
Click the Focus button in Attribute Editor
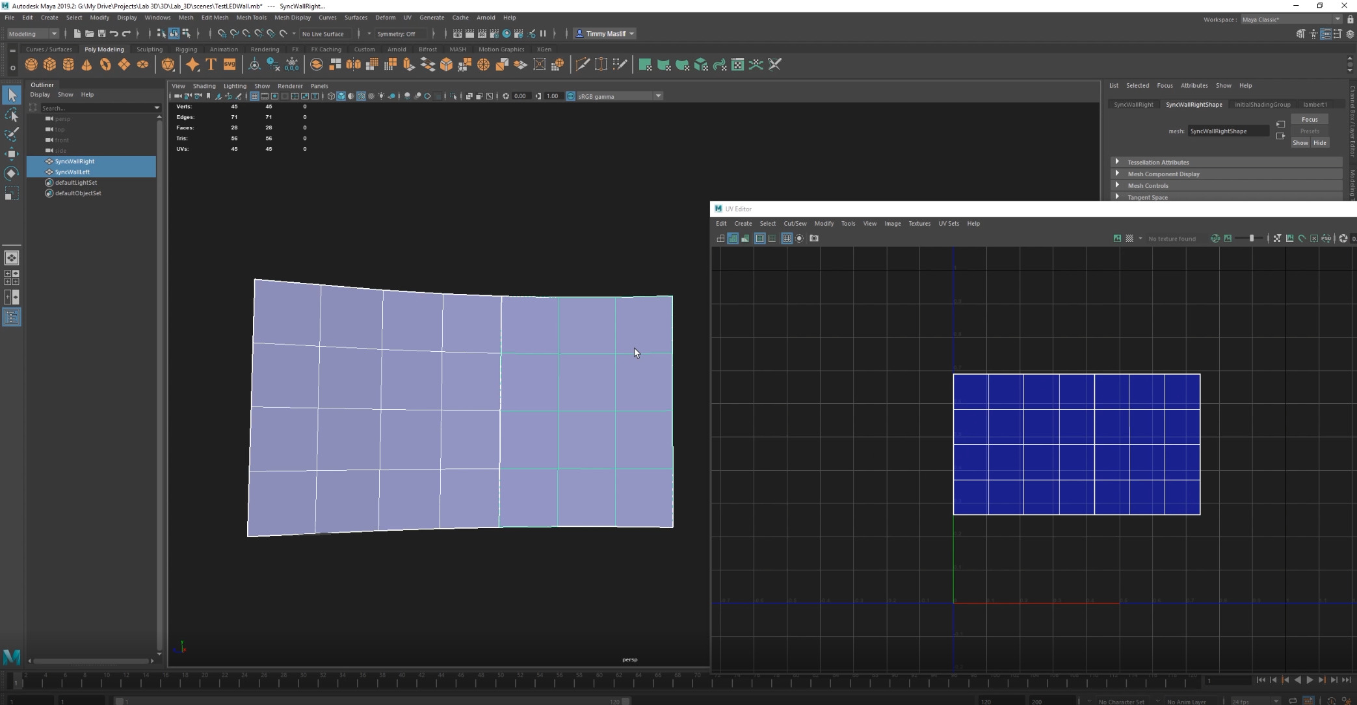(1309, 119)
